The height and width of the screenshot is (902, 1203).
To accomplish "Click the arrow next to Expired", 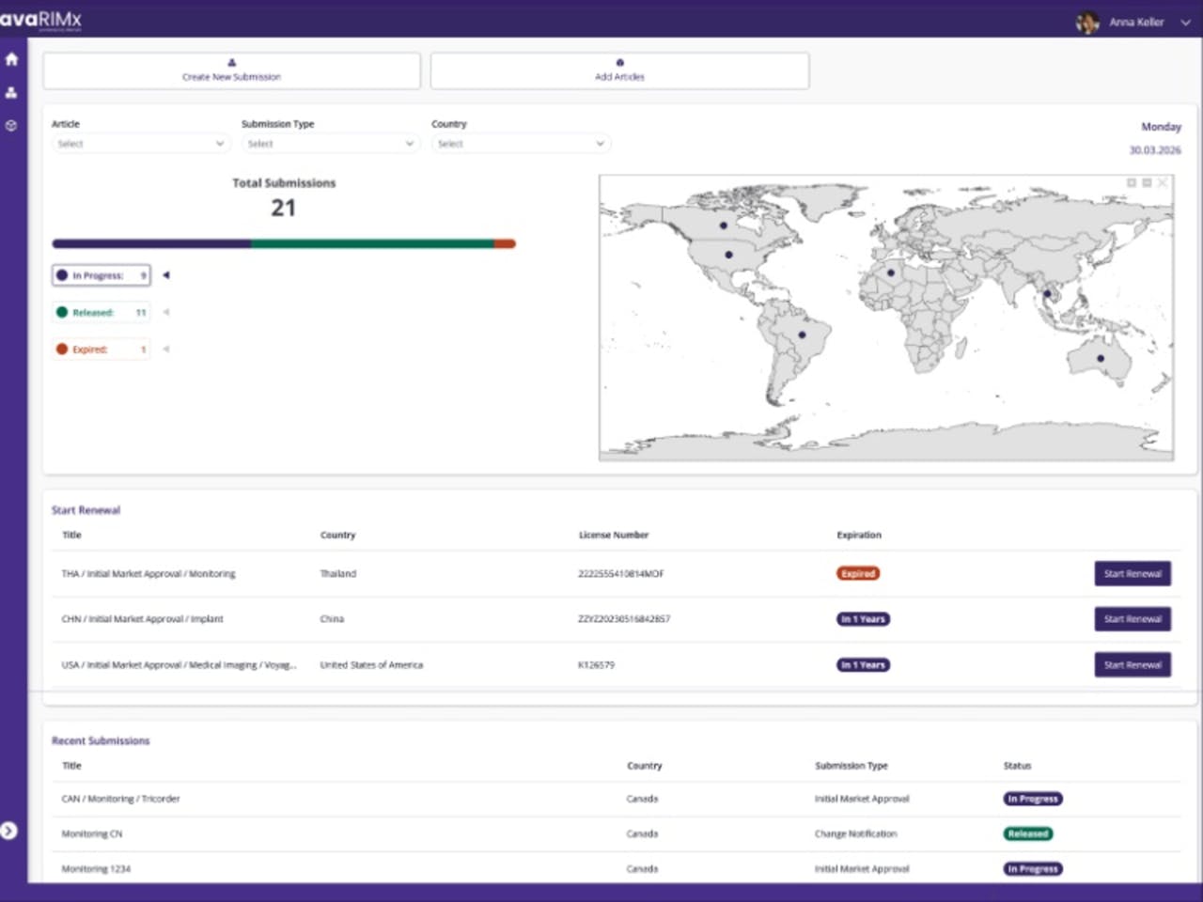I will click(x=166, y=349).
